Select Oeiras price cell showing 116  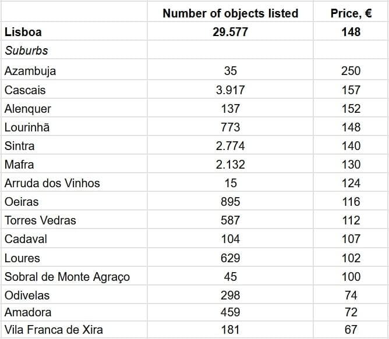coord(351,202)
